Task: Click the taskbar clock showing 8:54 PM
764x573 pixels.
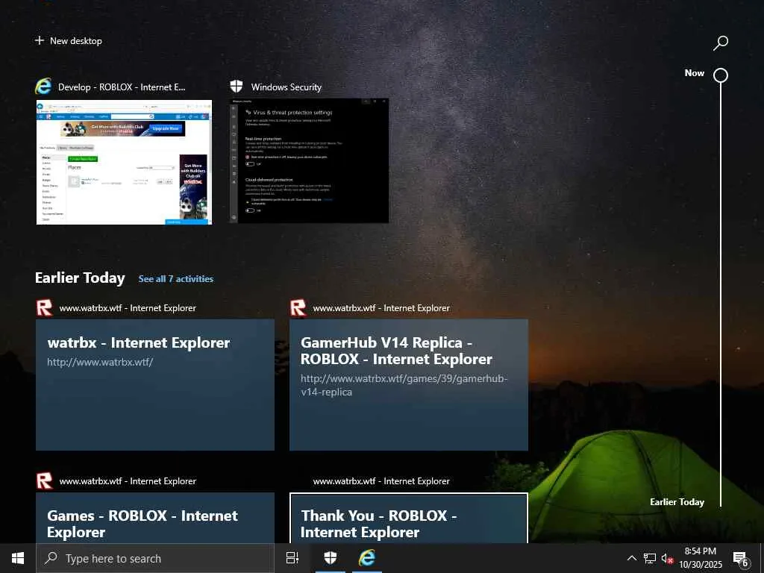Action: coord(700,558)
